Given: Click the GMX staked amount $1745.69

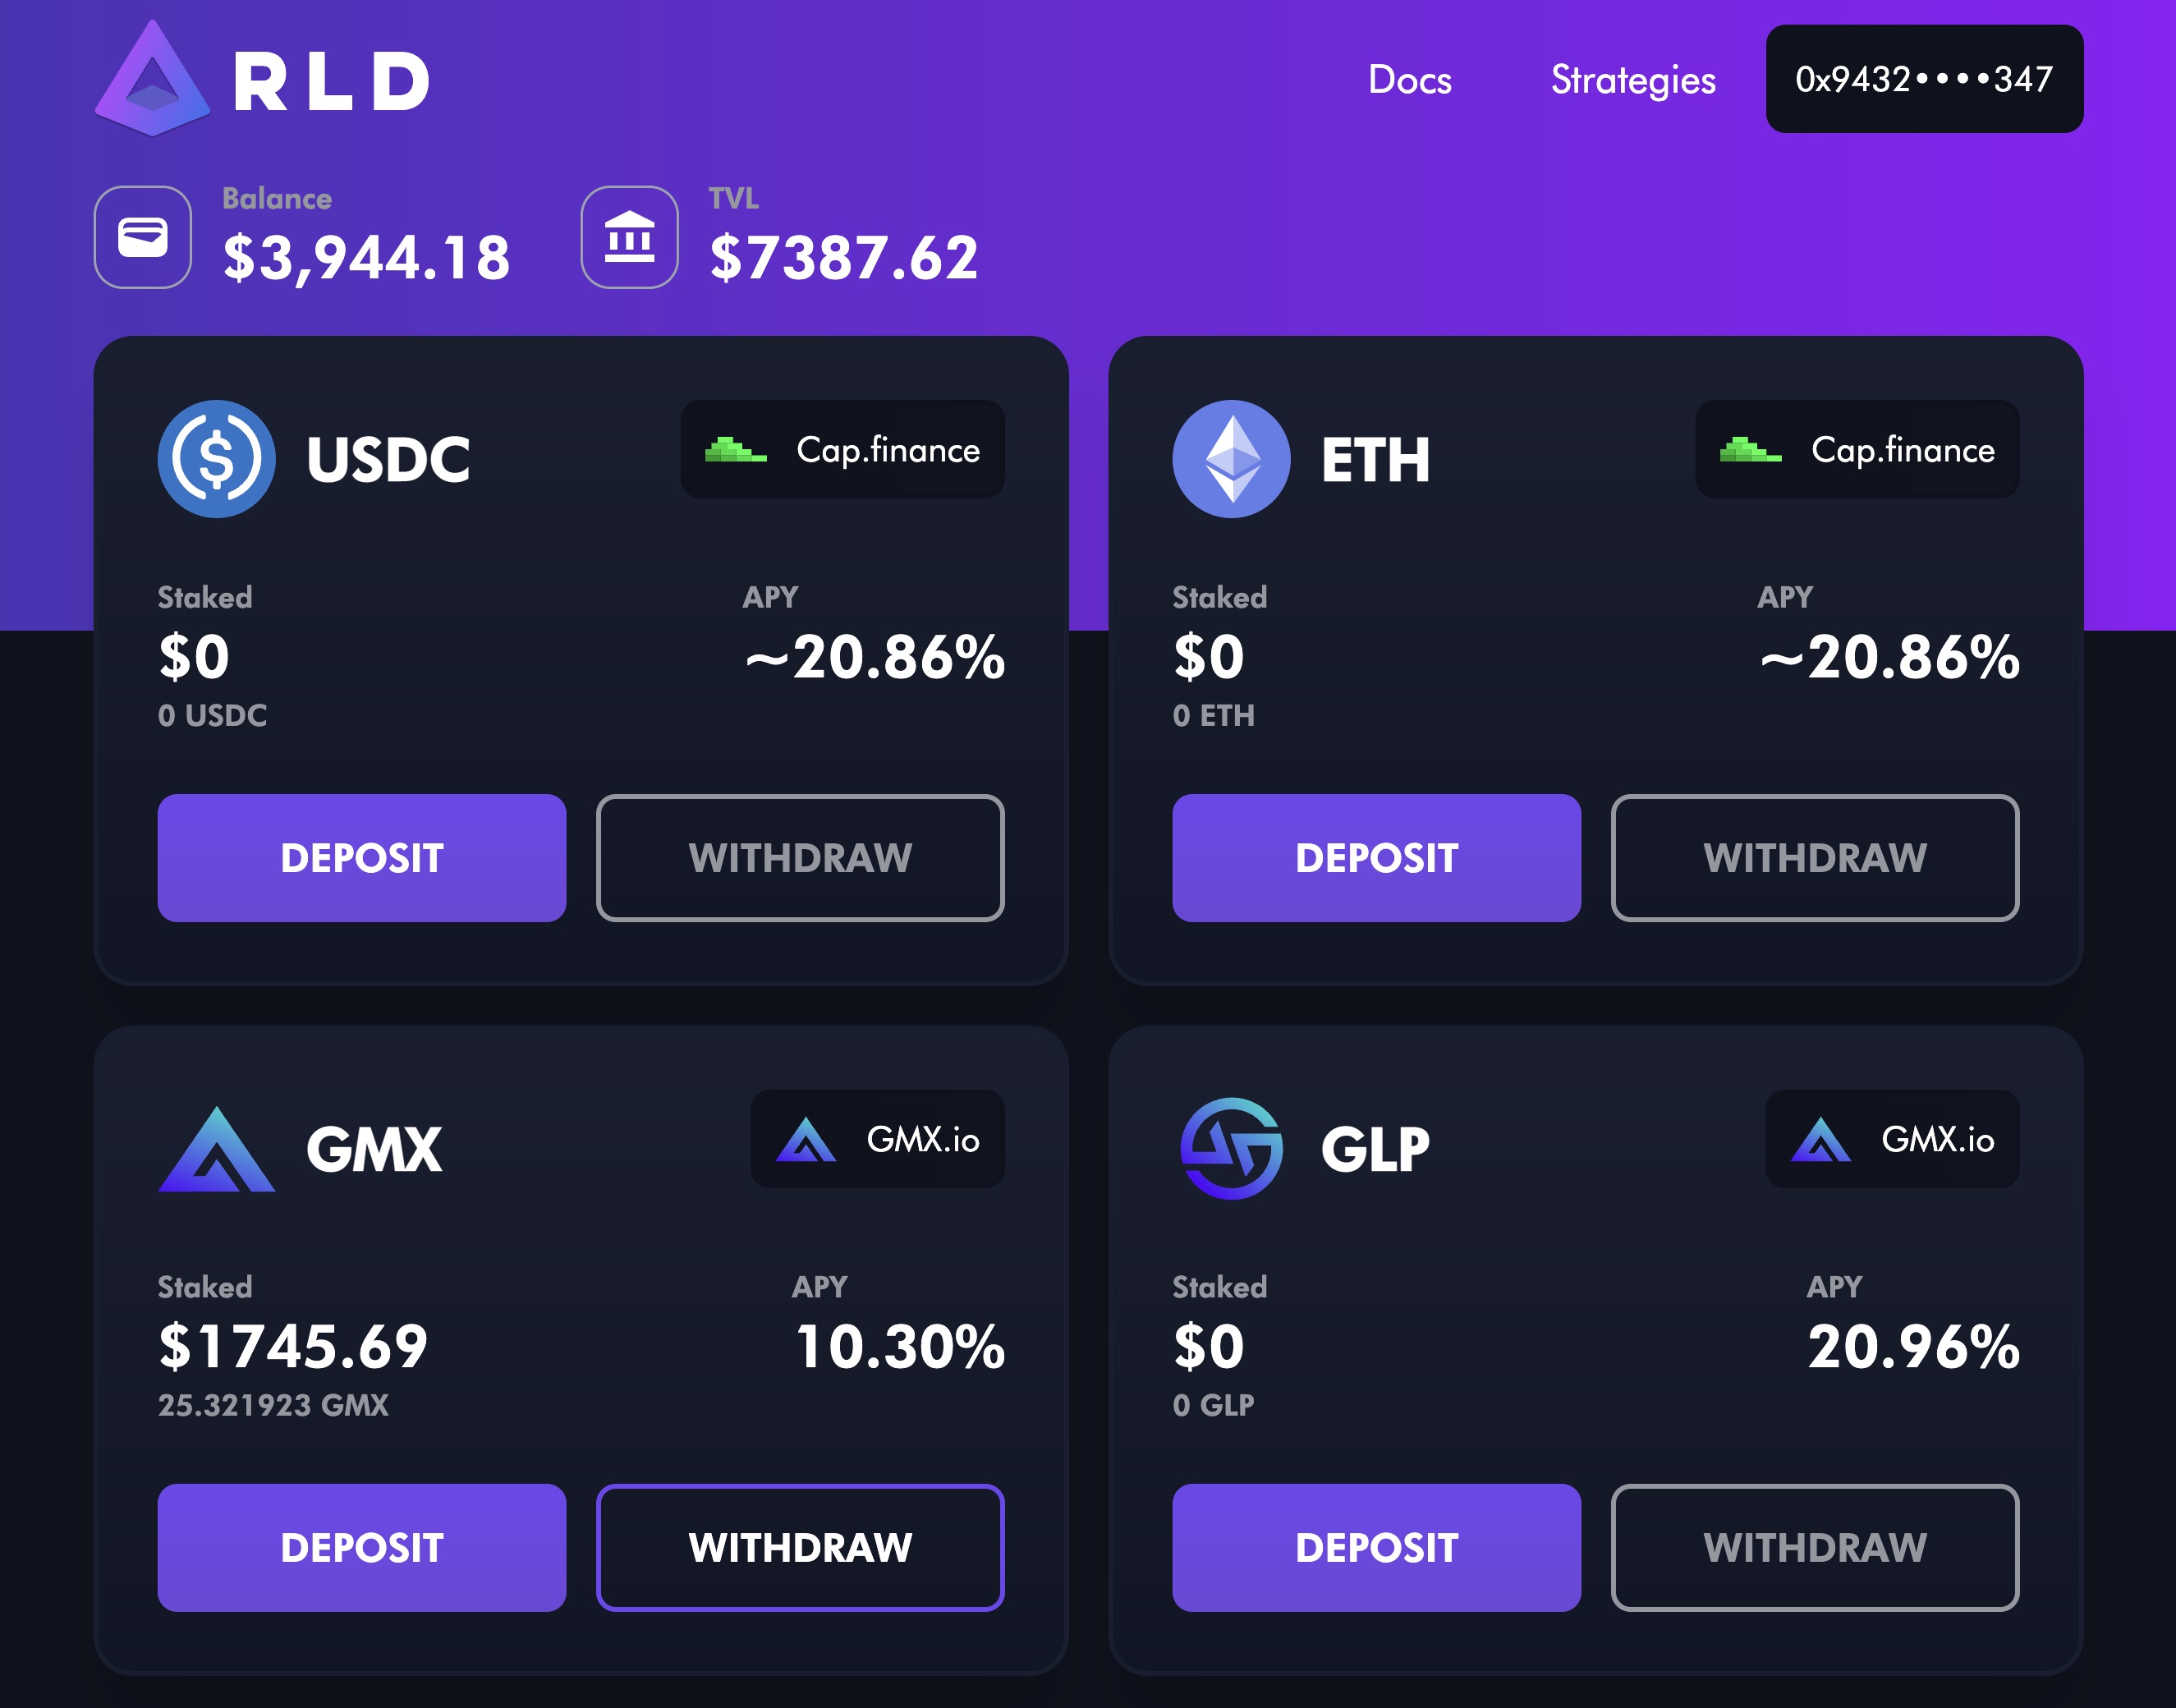Looking at the screenshot, I should 293,1346.
